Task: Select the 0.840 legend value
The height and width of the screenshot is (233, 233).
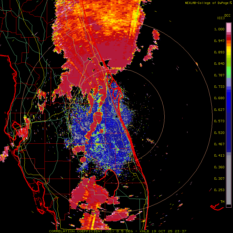Action: 219,64
